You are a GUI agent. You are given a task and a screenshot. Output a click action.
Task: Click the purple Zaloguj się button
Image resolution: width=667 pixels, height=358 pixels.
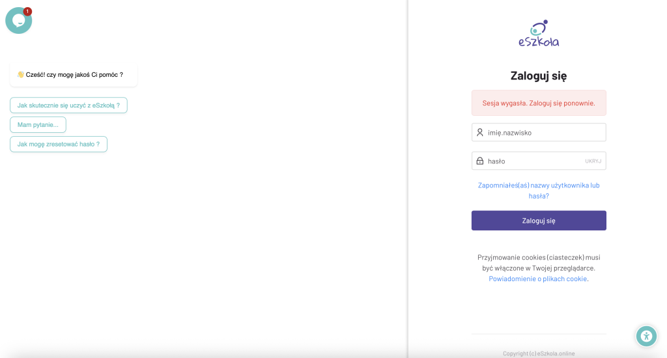pyautogui.click(x=539, y=221)
